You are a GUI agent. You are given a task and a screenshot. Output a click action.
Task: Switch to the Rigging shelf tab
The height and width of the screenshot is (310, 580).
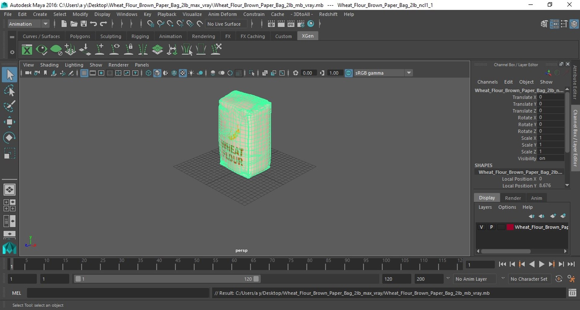[140, 36]
